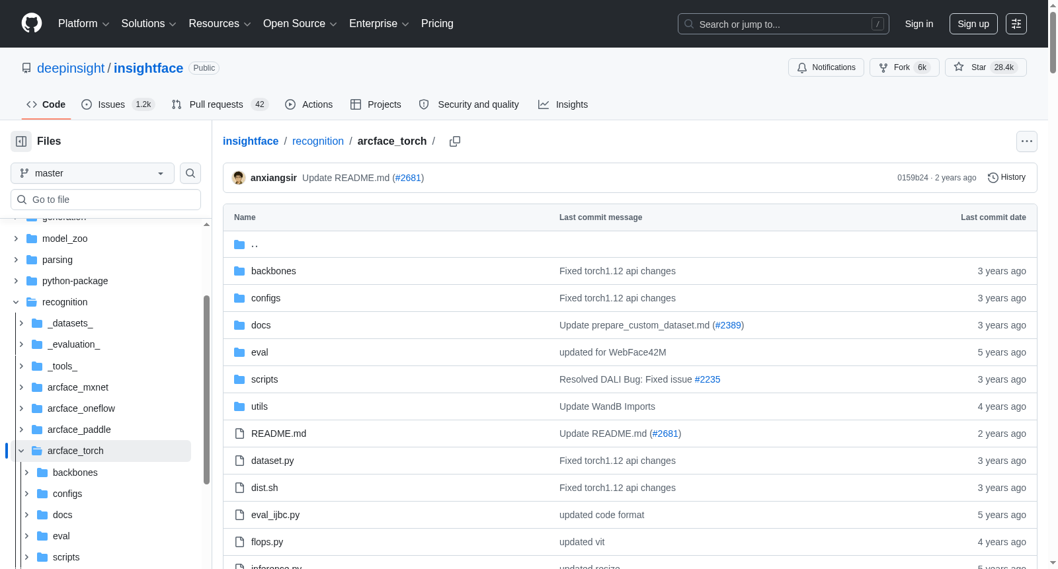Click the dist.sh file icon
Viewport: 1058px width, 569px height.
pos(239,488)
